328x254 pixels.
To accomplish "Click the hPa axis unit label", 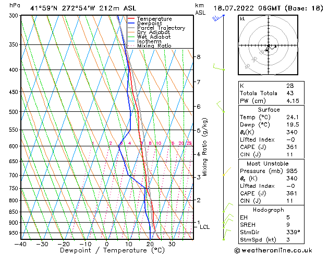I will click(15, 5).
